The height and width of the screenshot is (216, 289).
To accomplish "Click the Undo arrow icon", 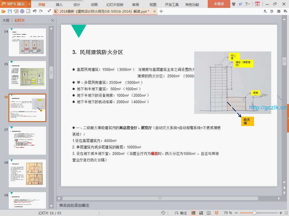I will (34, 11).
